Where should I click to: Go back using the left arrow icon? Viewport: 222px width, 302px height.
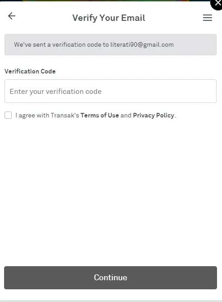pyautogui.click(x=11, y=16)
